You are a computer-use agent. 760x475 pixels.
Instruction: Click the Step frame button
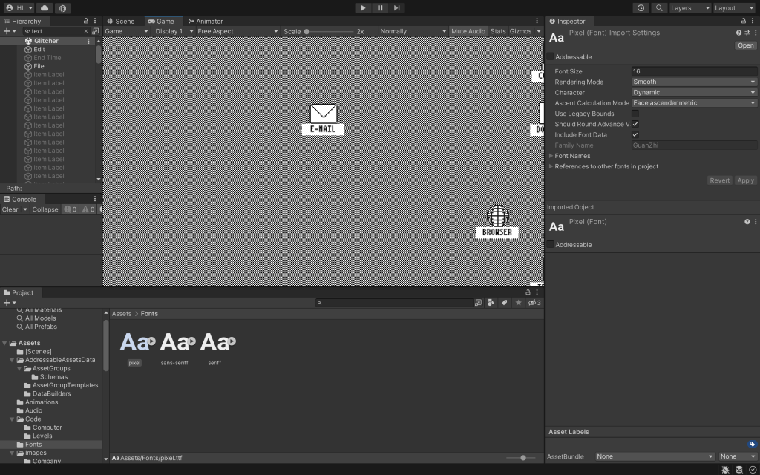(397, 7)
